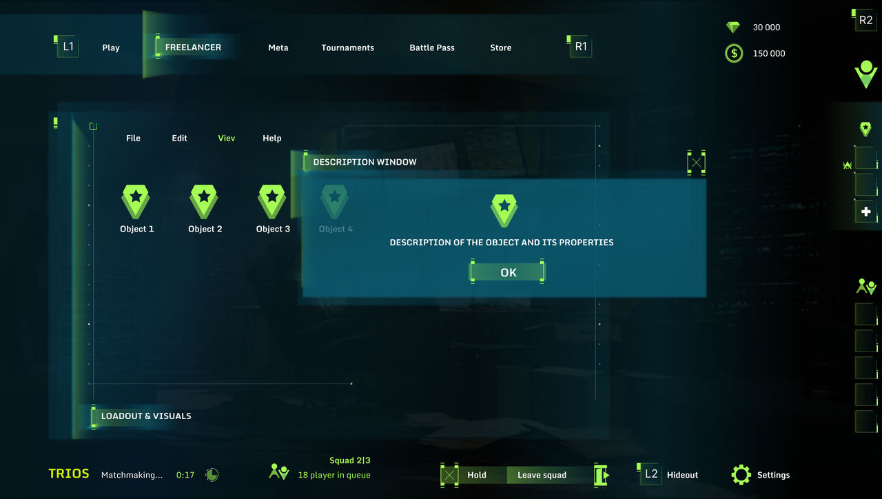The height and width of the screenshot is (499, 882).
Task: Click the Hold button label
Action: click(x=477, y=475)
